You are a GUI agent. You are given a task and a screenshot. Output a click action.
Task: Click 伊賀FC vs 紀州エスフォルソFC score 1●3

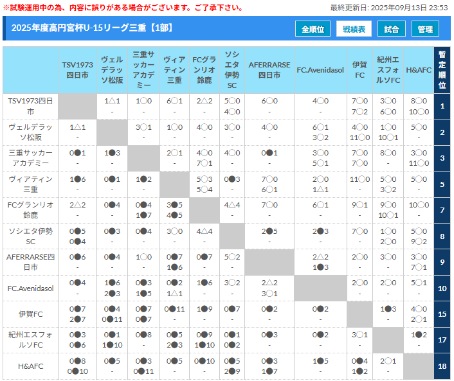pos(388,309)
